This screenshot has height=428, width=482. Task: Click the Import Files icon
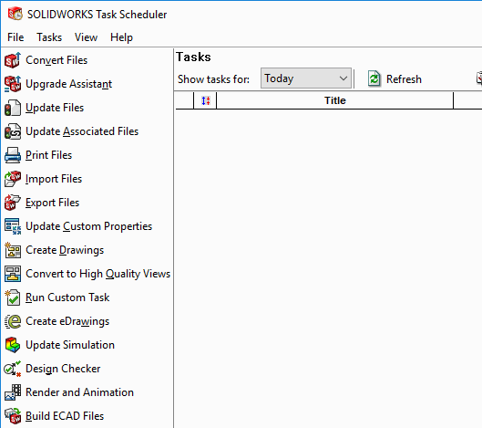(x=13, y=179)
